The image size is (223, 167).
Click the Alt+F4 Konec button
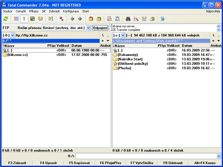[205, 163]
